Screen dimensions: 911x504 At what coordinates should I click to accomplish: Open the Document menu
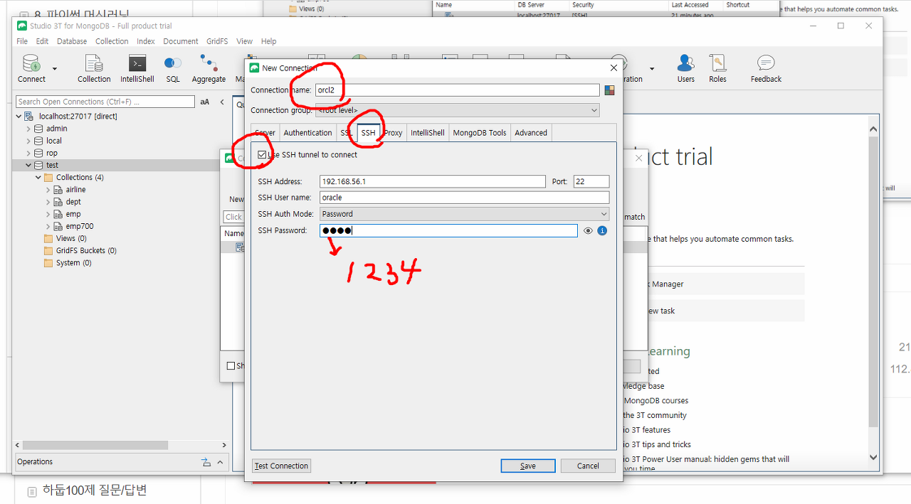(181, 41)
